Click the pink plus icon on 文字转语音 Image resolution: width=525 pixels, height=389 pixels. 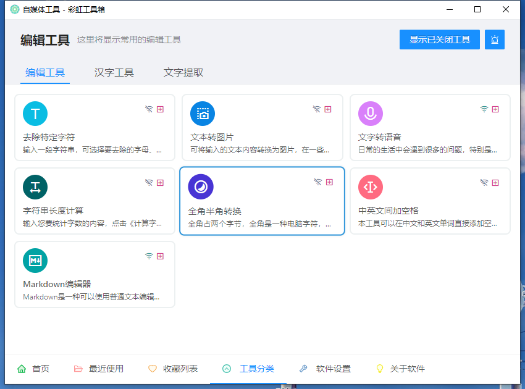click(x=495, y=109)
